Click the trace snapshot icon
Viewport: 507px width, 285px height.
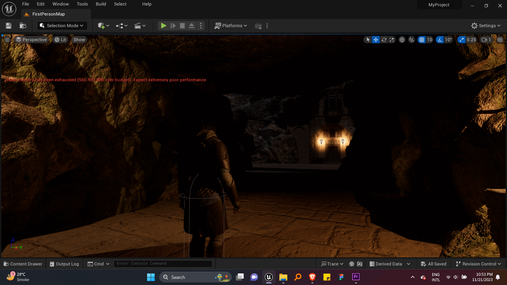pyautogui.click(x=360, y=264)
